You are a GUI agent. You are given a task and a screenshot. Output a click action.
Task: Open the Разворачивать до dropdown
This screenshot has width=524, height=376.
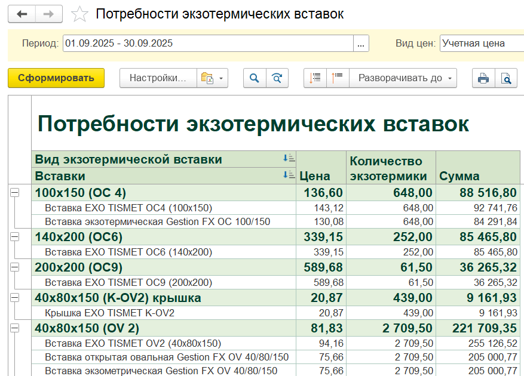[403, 78]
